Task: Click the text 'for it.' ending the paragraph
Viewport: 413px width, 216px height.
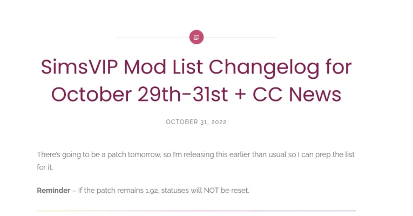Action: tap(45, 167)
